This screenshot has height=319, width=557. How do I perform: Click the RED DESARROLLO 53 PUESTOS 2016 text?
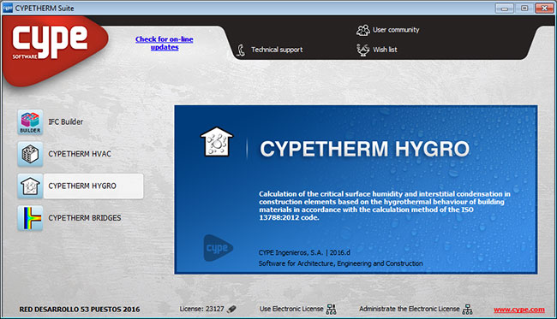point(80,310)
